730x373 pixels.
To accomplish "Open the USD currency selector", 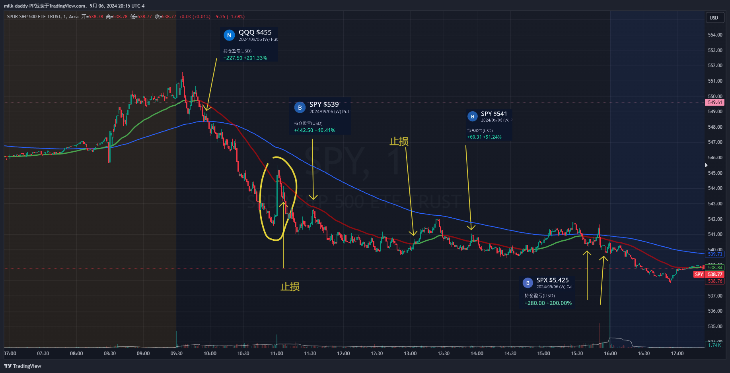I will [x=714, y=18].
